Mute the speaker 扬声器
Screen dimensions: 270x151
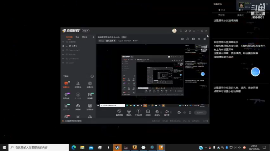(167, 113)
